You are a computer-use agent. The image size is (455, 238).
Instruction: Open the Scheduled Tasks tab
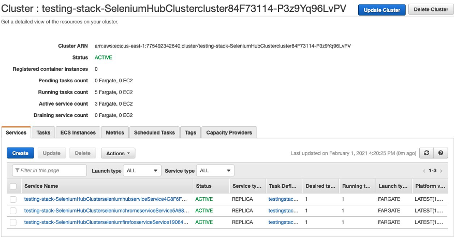point(154,132)
